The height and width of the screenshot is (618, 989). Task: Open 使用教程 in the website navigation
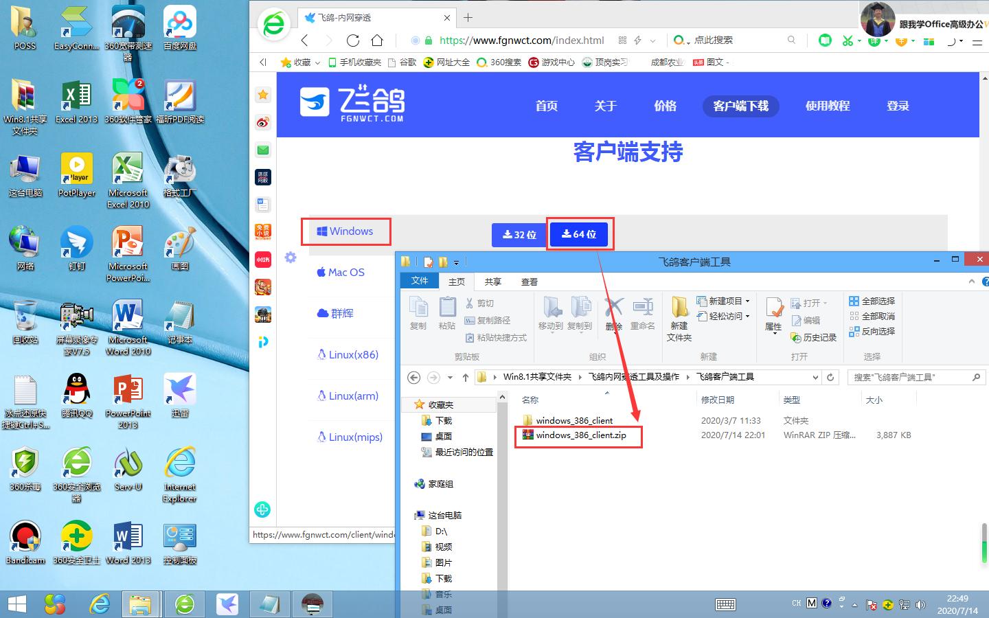827,106
